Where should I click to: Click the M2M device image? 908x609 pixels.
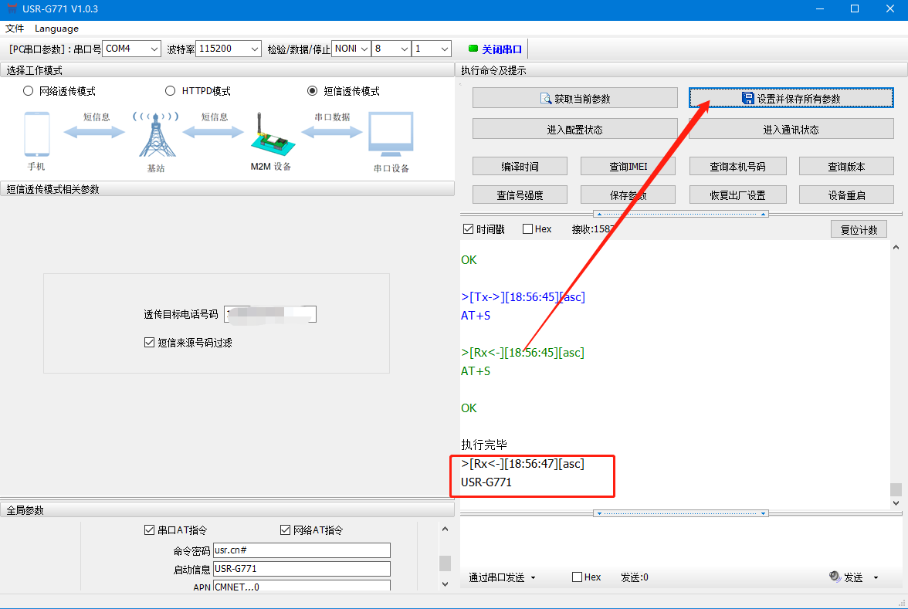pos(269,134)
